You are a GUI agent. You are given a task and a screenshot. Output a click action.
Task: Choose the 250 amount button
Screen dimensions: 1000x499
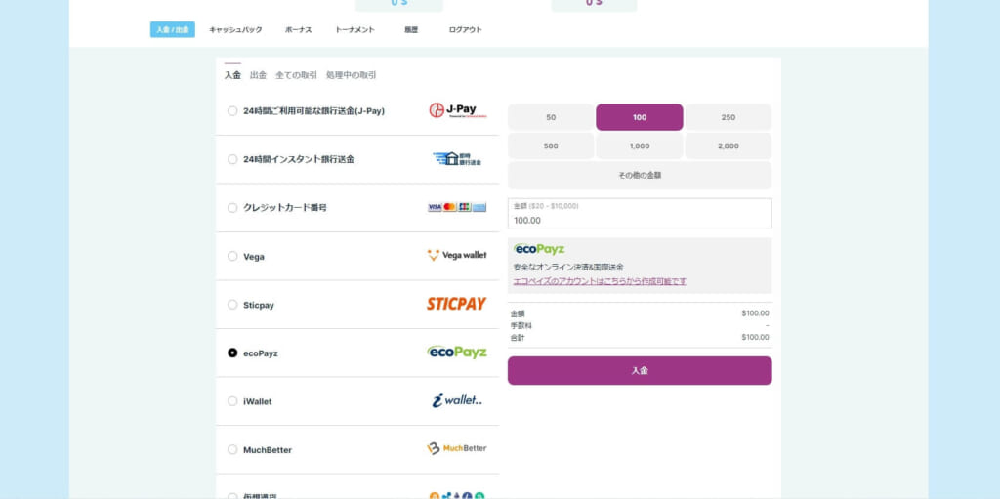coord(729,117)
